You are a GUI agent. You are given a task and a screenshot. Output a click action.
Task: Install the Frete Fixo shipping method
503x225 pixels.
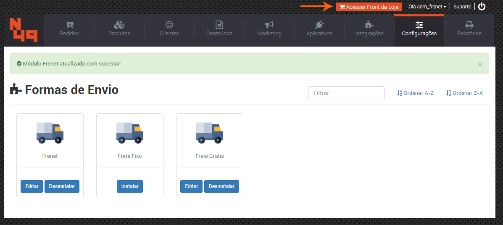click(x=130, y=186)
